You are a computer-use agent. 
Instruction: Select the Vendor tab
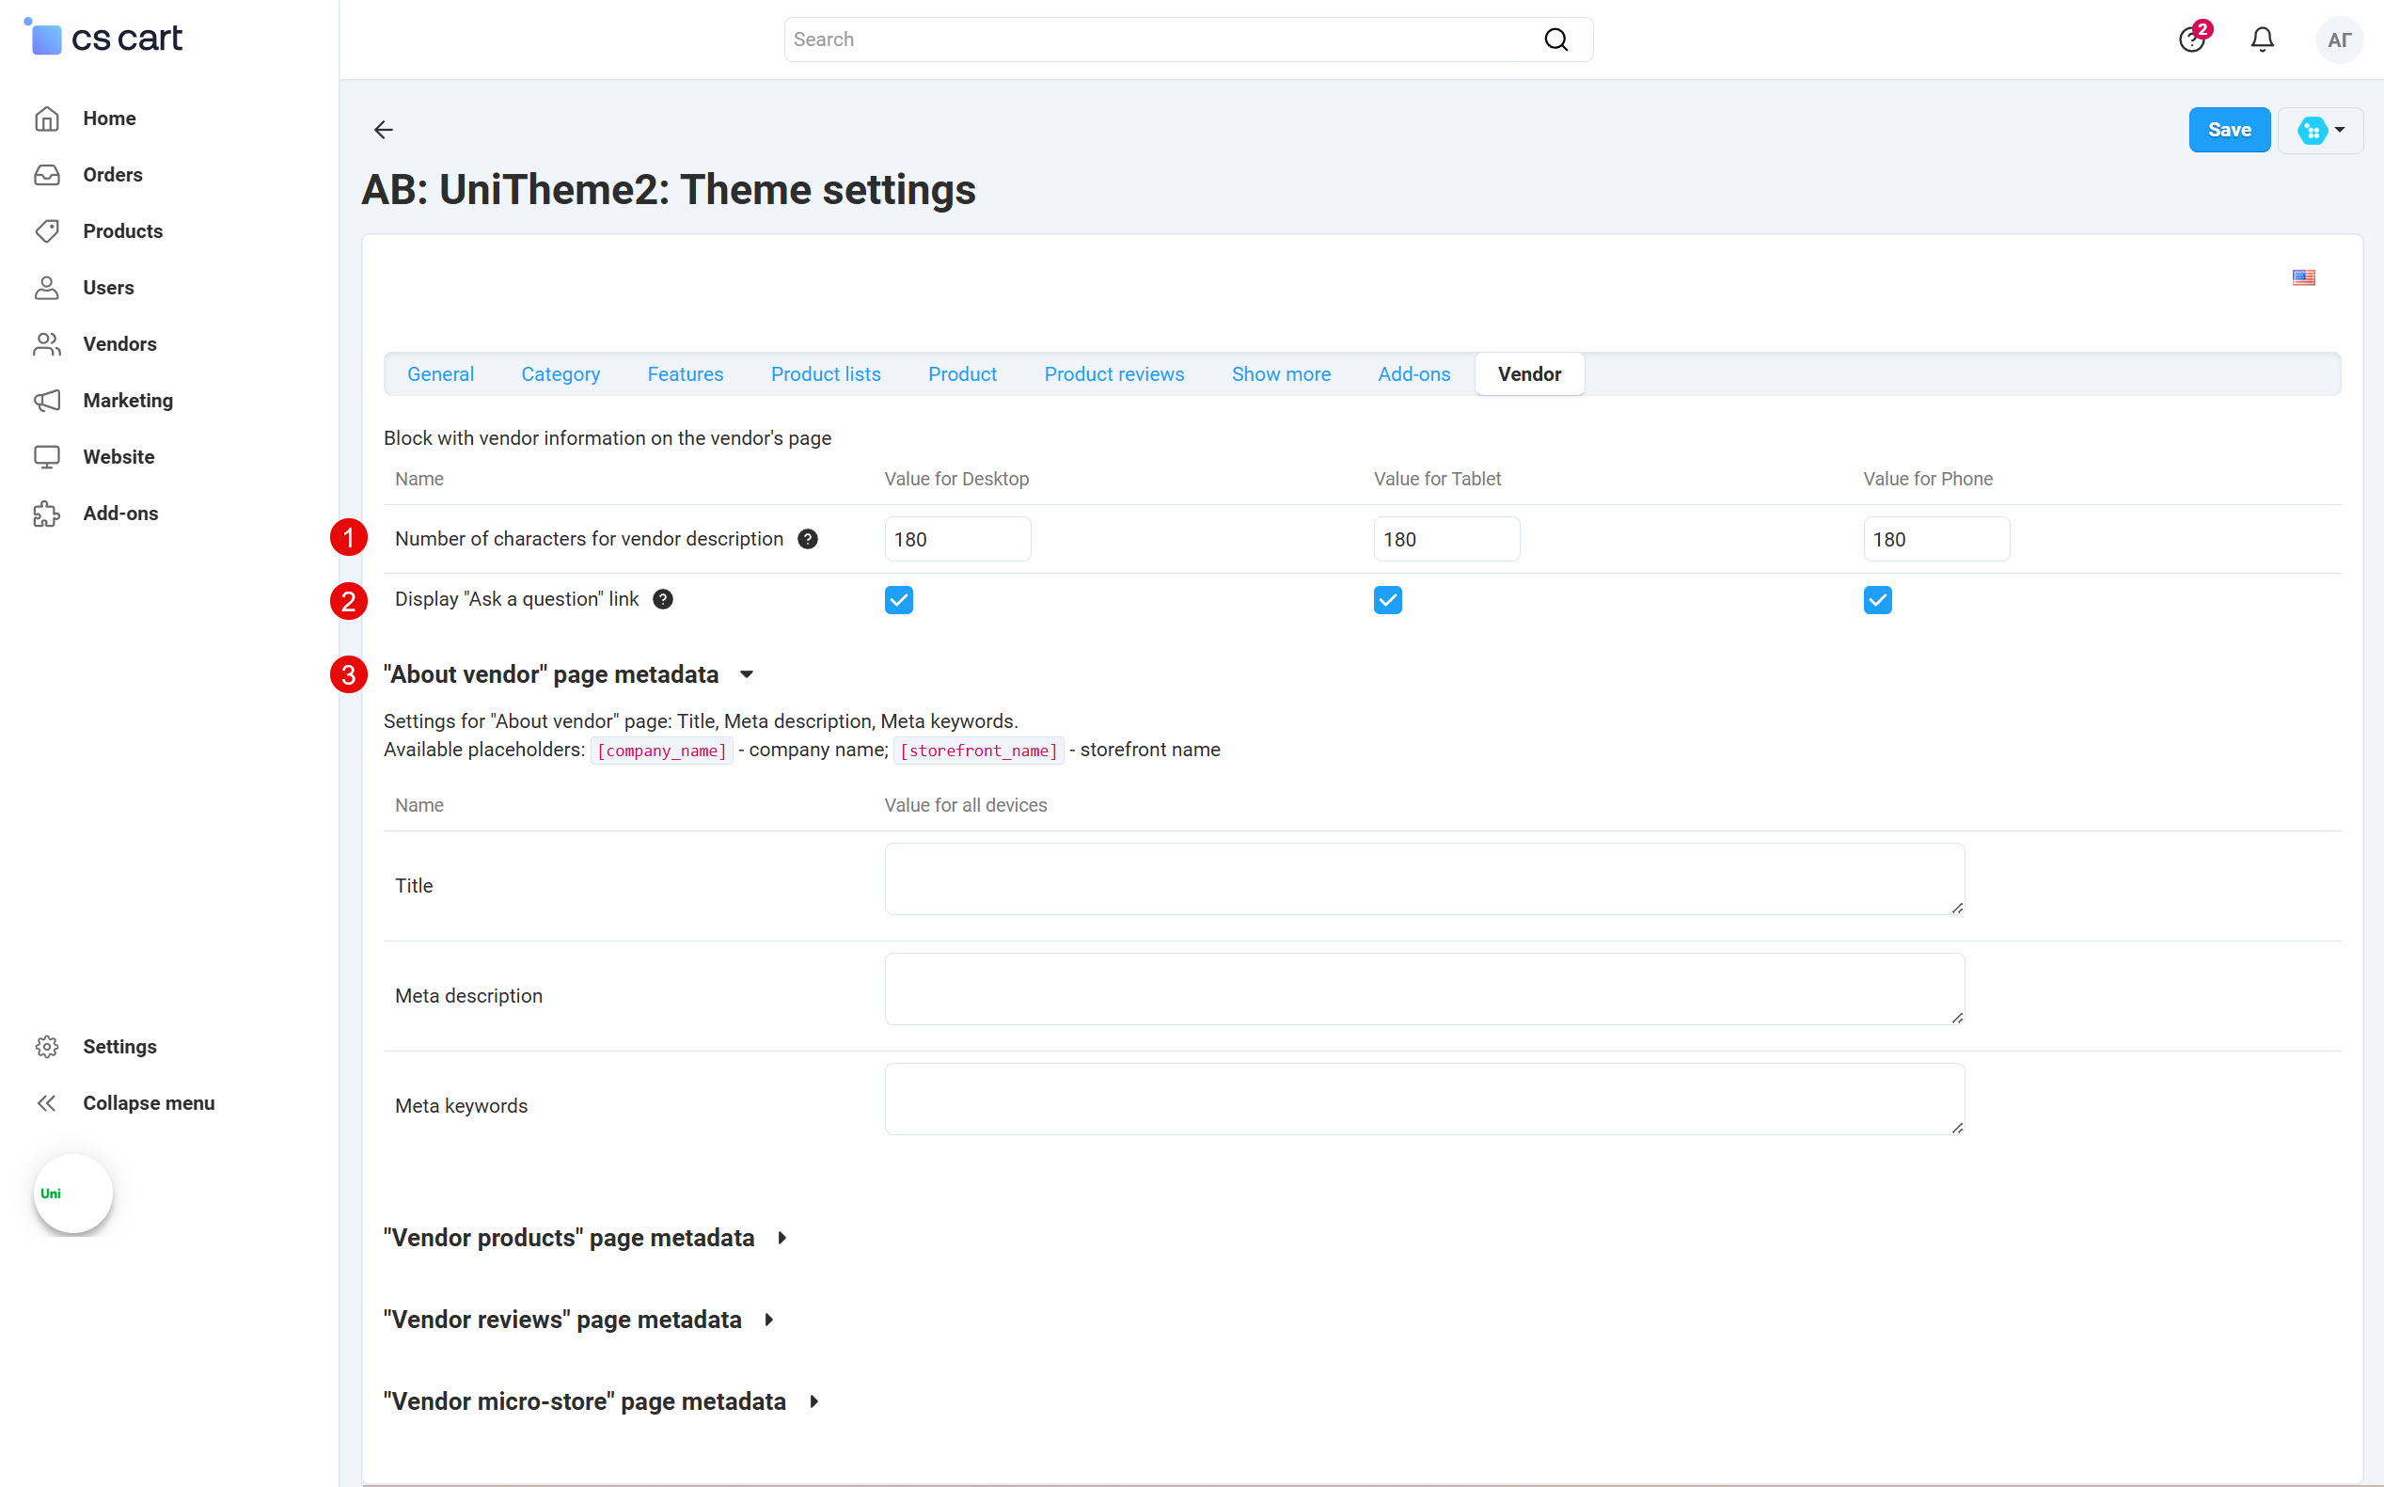(x=1529, y=373)
